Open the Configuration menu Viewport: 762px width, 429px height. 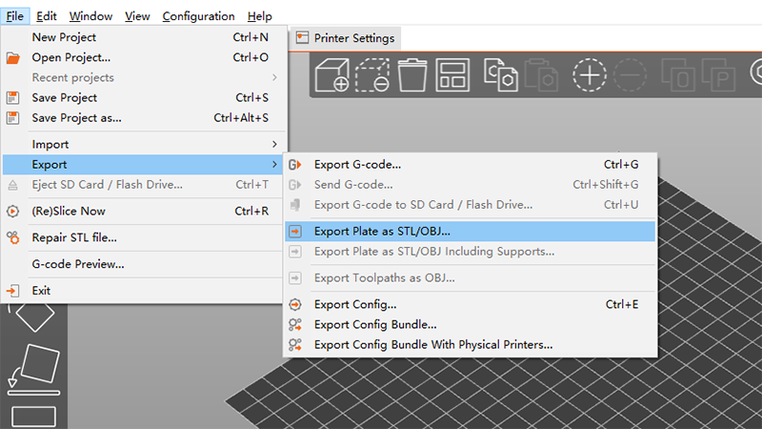(198, 16)
